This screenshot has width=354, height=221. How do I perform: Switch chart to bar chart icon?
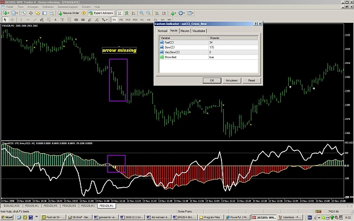120,13
